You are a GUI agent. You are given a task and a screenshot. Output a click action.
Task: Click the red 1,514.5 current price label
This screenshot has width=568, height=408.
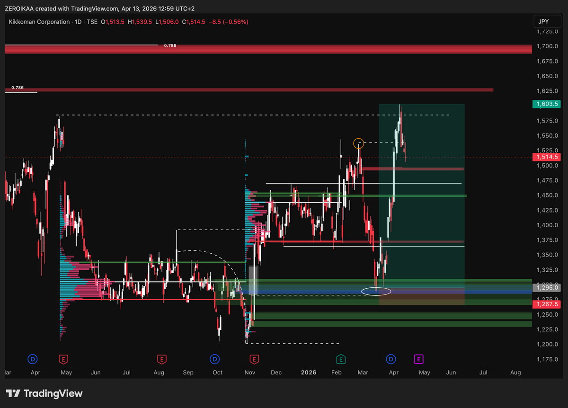[547, 157]
